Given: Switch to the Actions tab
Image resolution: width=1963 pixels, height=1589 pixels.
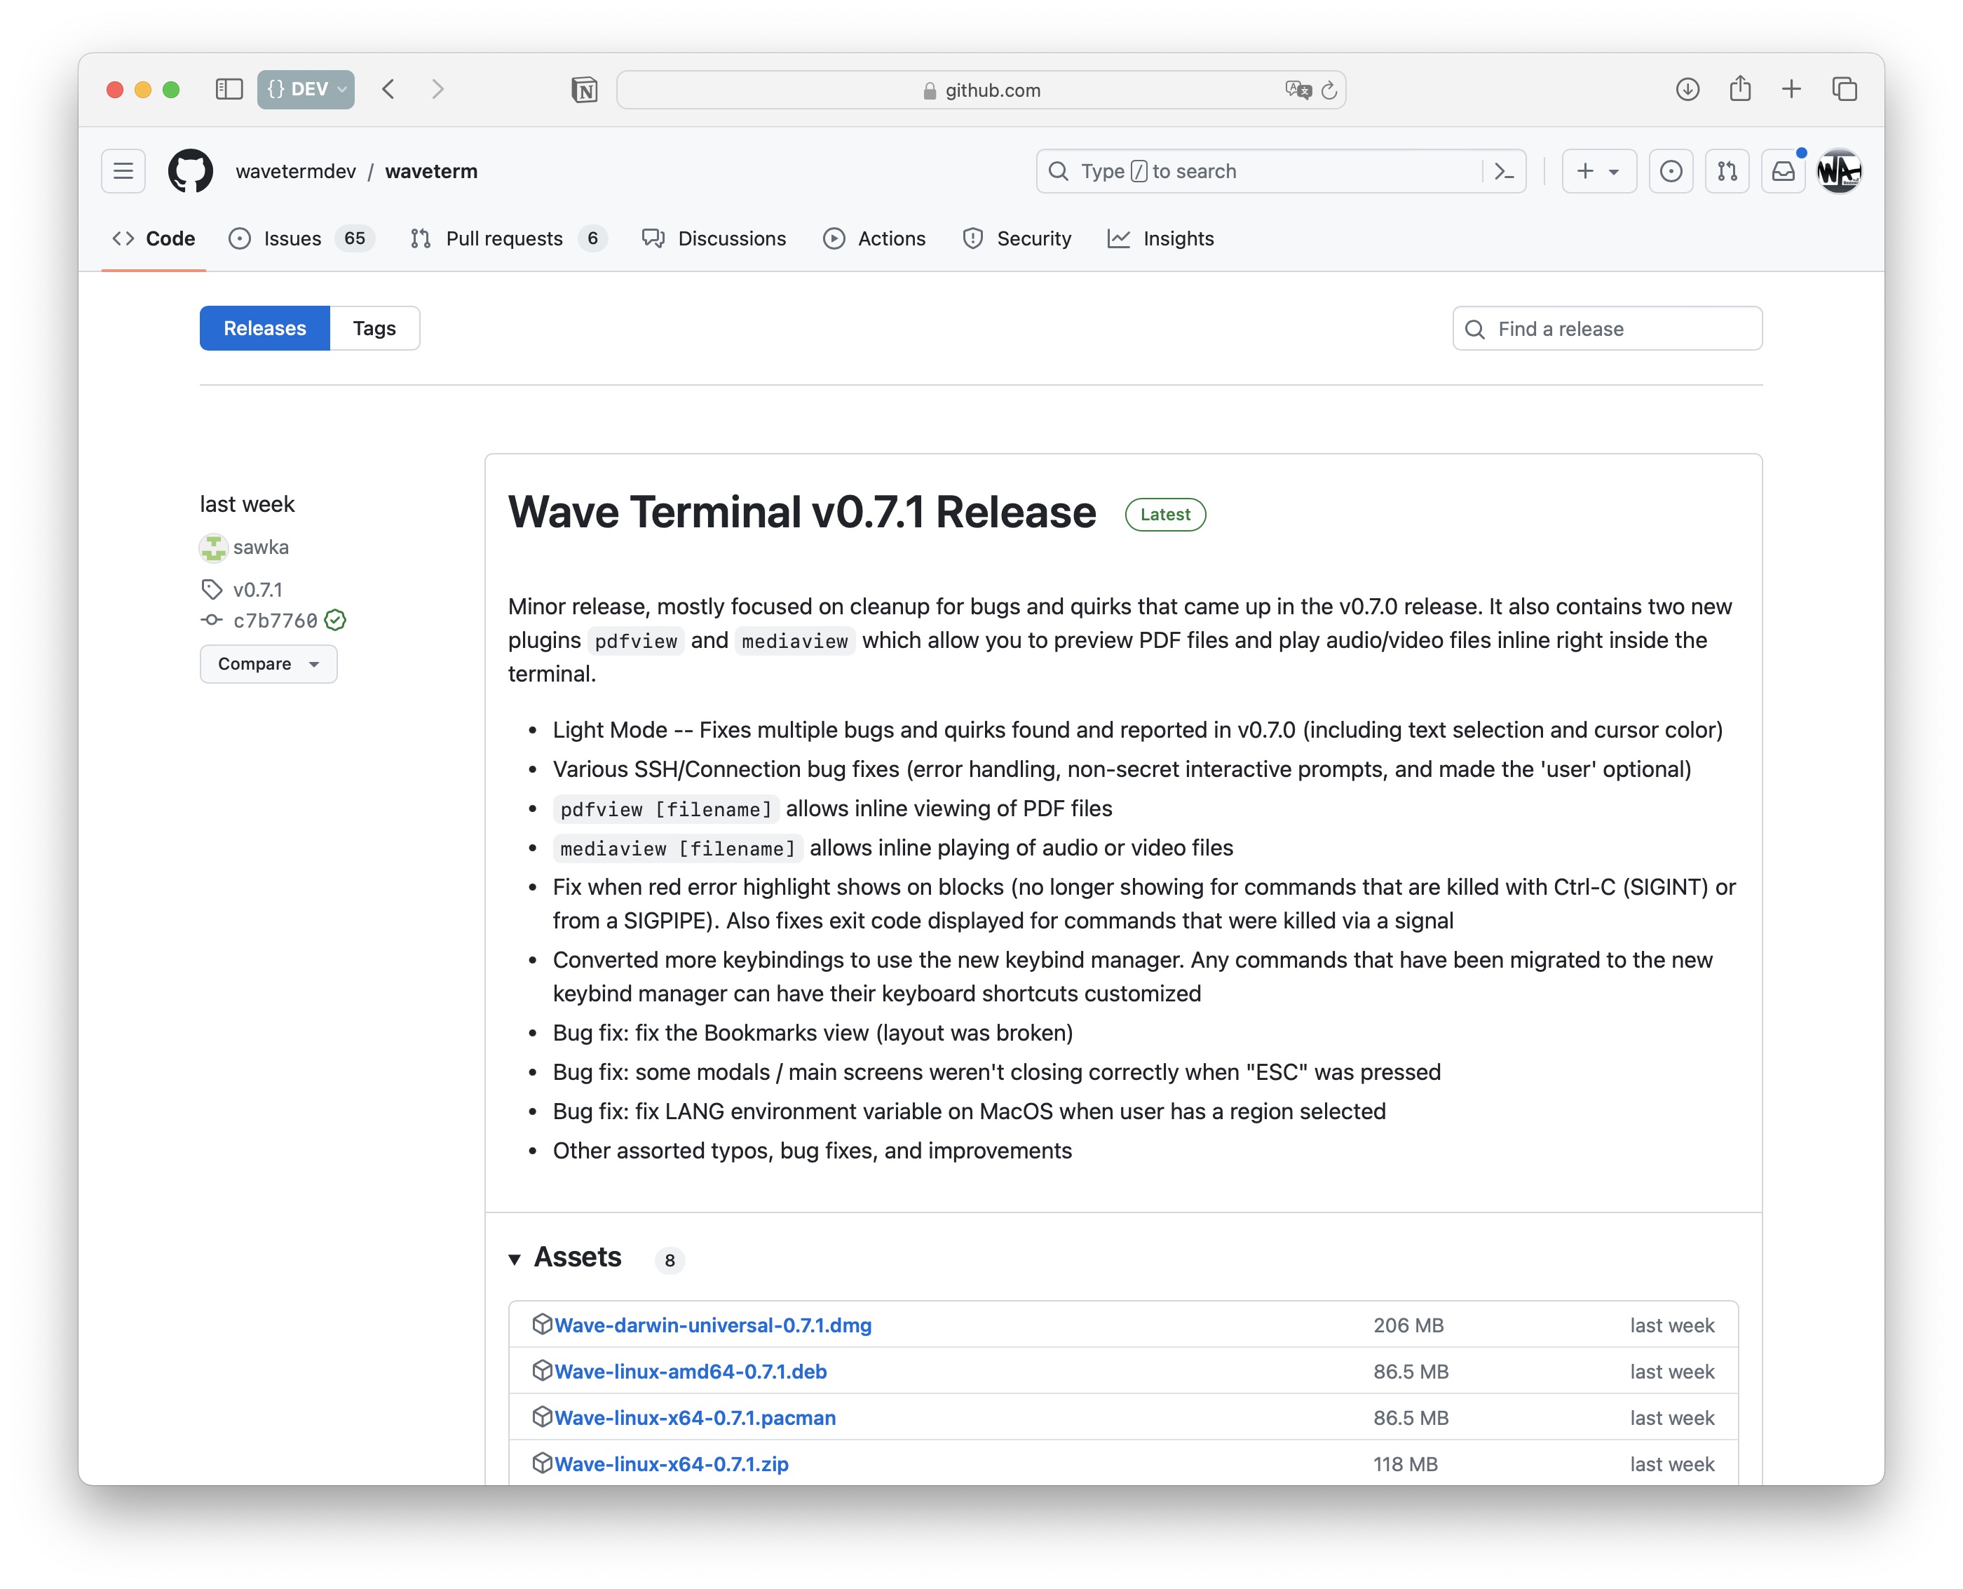Looking at the screenshot, I should click(x=875, y=239).
